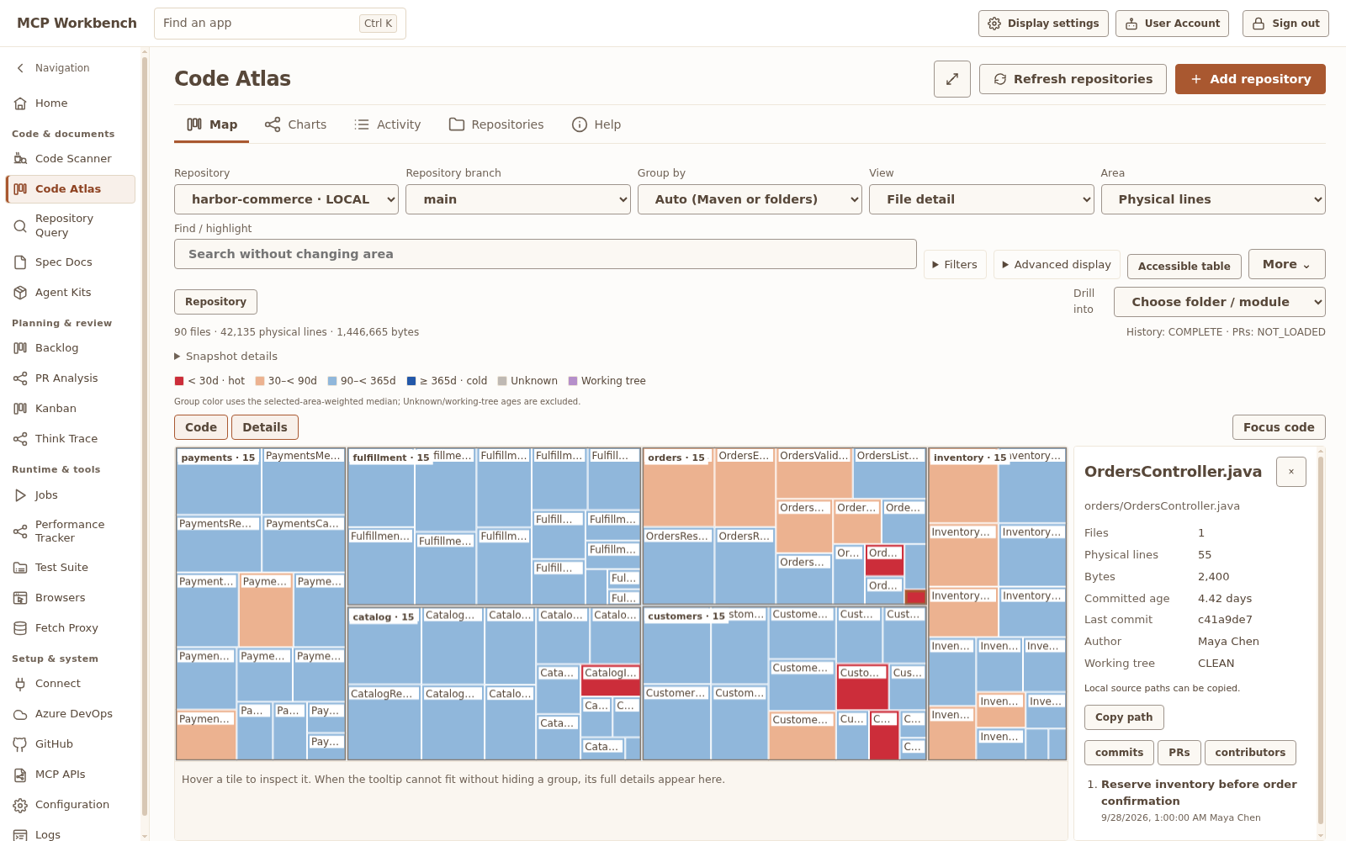Go to Backlog board
The image size is (1346, 841).
pos(71,348)
